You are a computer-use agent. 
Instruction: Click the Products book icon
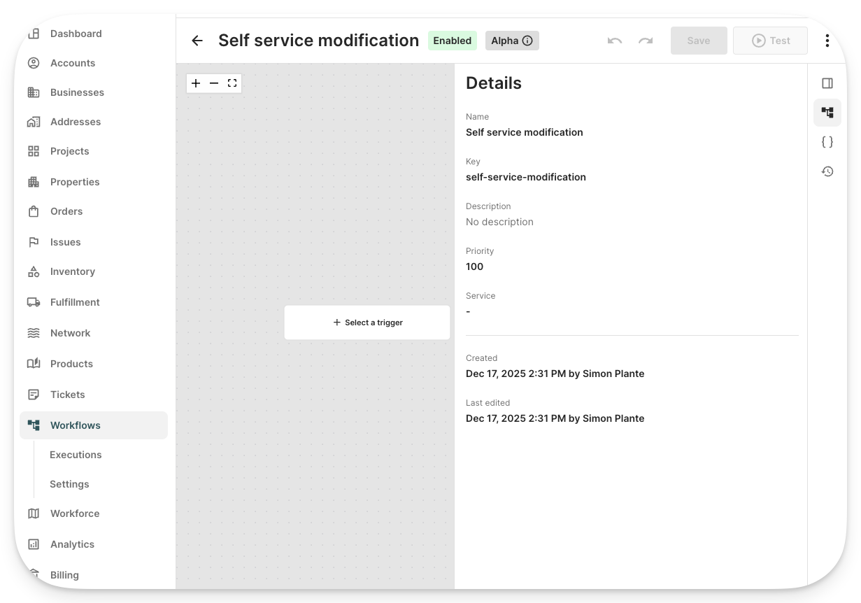click(x=34, y=364)
